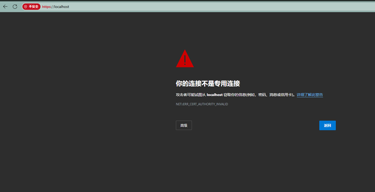Select the NET::ERR_CERT_AUTHORITY_INVALID error code text
375x192 pixels.
tap(202, 104)
